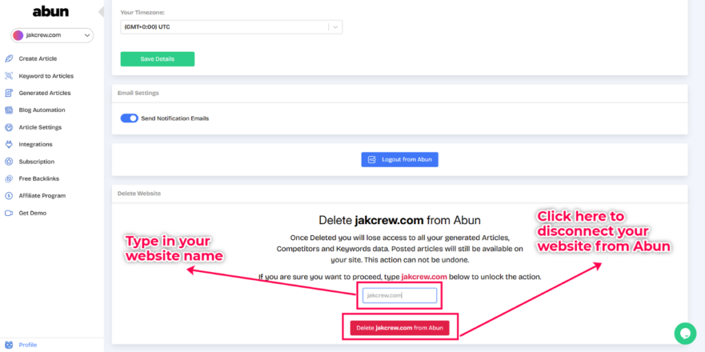Click the Send Notification Emails label
This screenshot has width=705, height=352.
tap(175, 118)
